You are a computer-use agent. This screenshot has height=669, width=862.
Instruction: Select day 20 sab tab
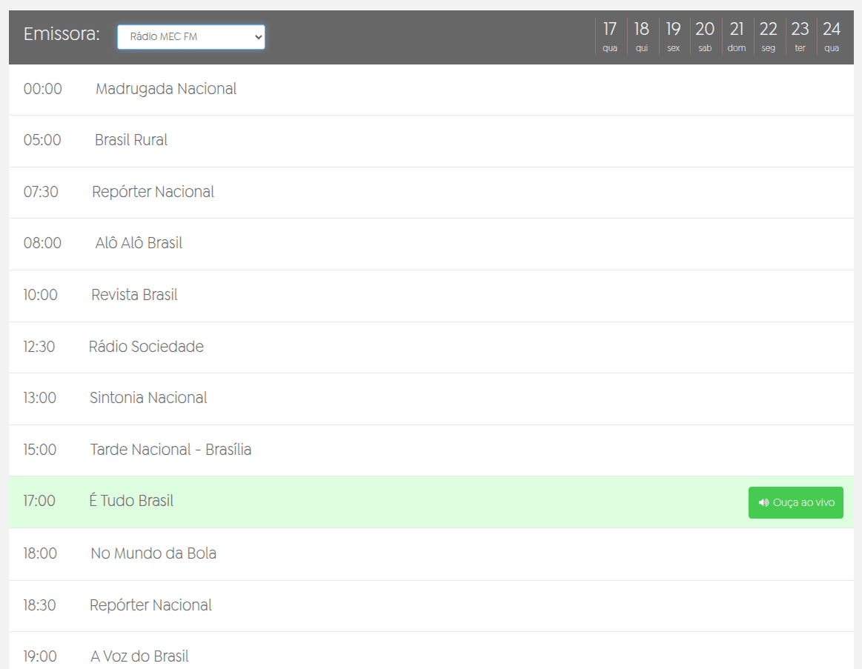click(705, 36)
